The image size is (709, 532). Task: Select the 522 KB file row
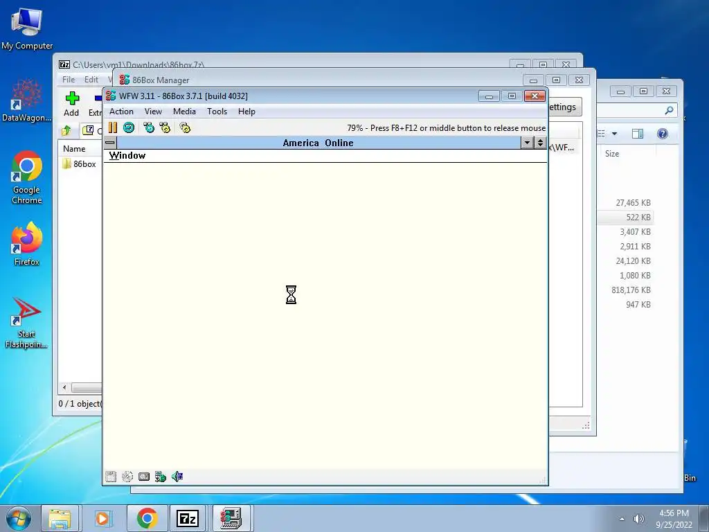coord(626,217)
